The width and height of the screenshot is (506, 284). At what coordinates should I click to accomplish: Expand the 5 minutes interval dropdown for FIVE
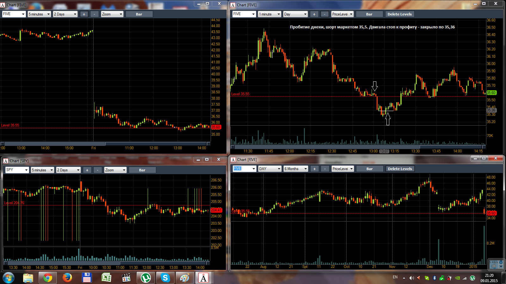point(39,14)
